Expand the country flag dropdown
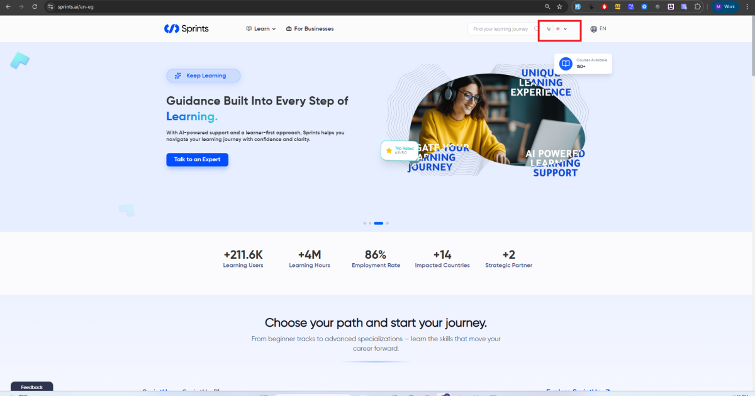Screen dimensions: 755x396 [x=561, y=29]
